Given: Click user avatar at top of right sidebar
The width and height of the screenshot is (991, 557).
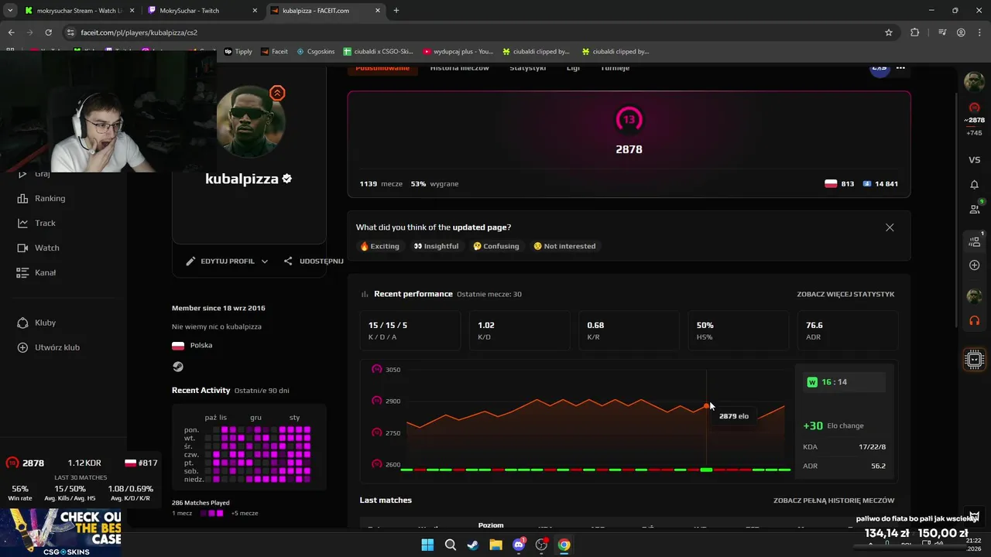Looking at the screenshot, I should [974, 81].
